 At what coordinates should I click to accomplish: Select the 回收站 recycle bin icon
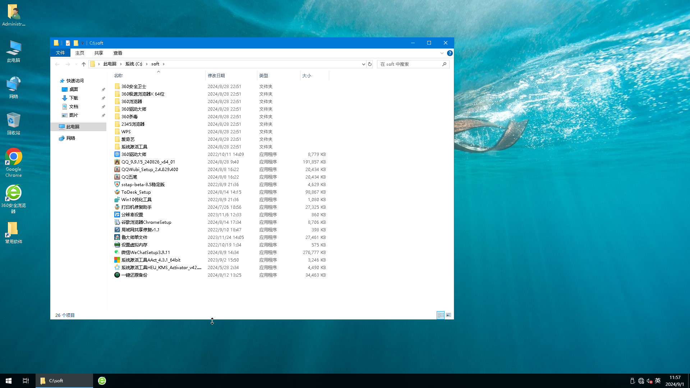(14, 123)
